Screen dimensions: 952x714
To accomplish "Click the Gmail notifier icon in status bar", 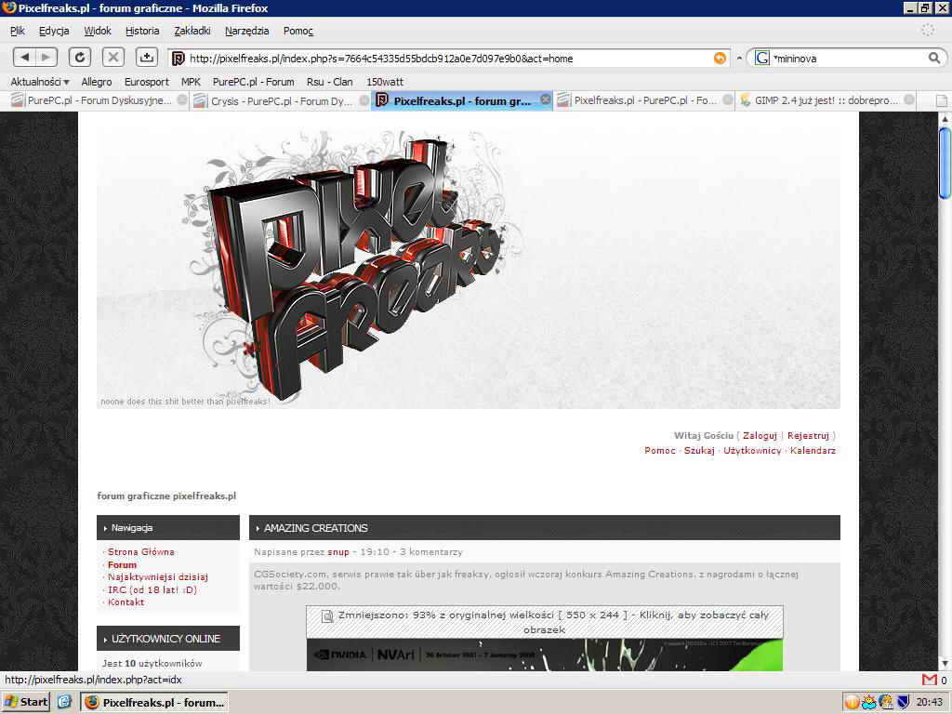I will [929, 680].
